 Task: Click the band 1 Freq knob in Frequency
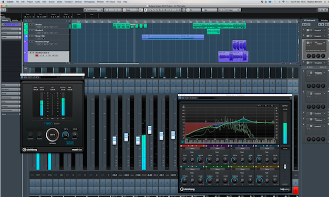pos(184,160)
